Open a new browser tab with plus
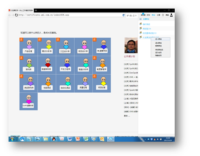Viewport: 200px width, 156px height. [x=36, y=10]
